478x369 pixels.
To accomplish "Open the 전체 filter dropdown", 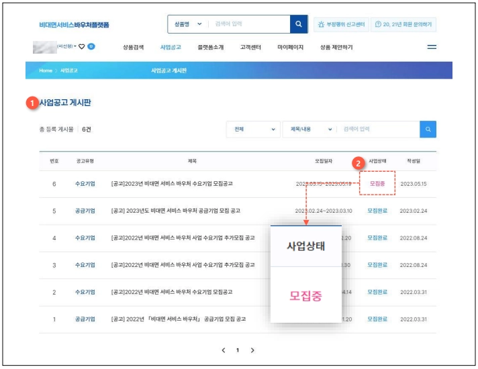I will point(253,129).
